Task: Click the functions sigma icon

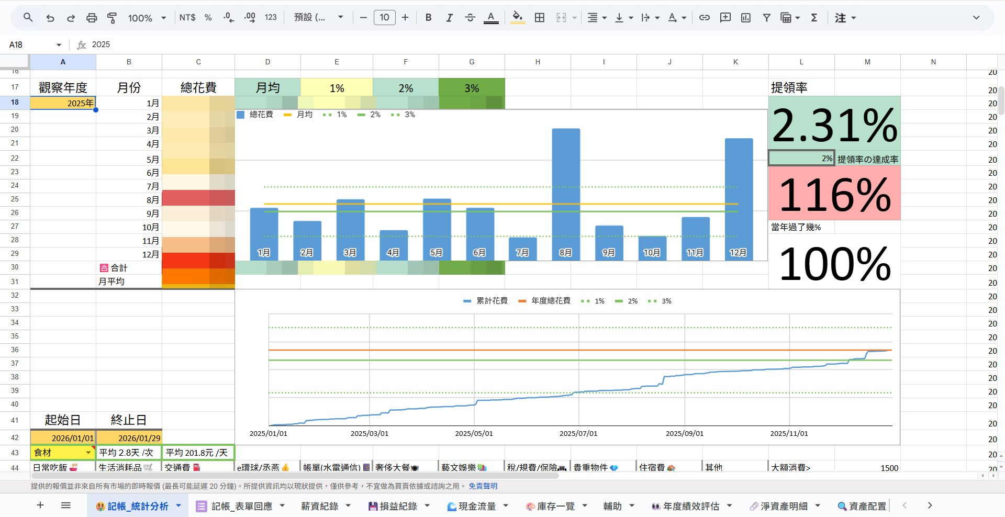Action: [814, 18]
